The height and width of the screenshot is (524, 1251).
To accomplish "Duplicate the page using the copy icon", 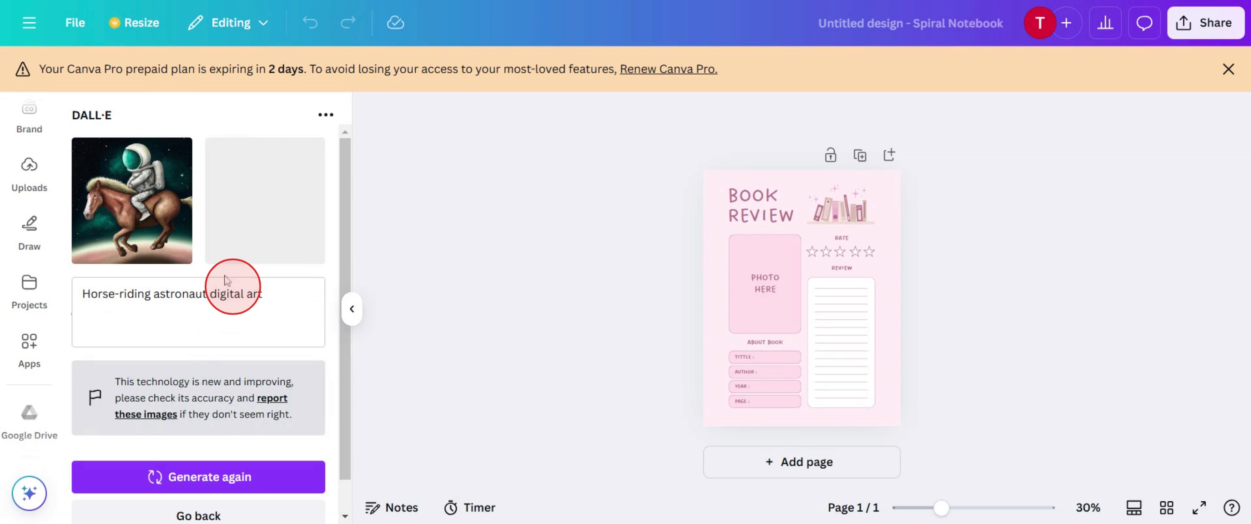I will pos(860,155).
